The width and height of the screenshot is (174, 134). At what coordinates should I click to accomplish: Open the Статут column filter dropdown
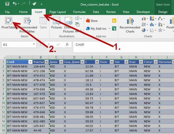(x=155, y=62)
